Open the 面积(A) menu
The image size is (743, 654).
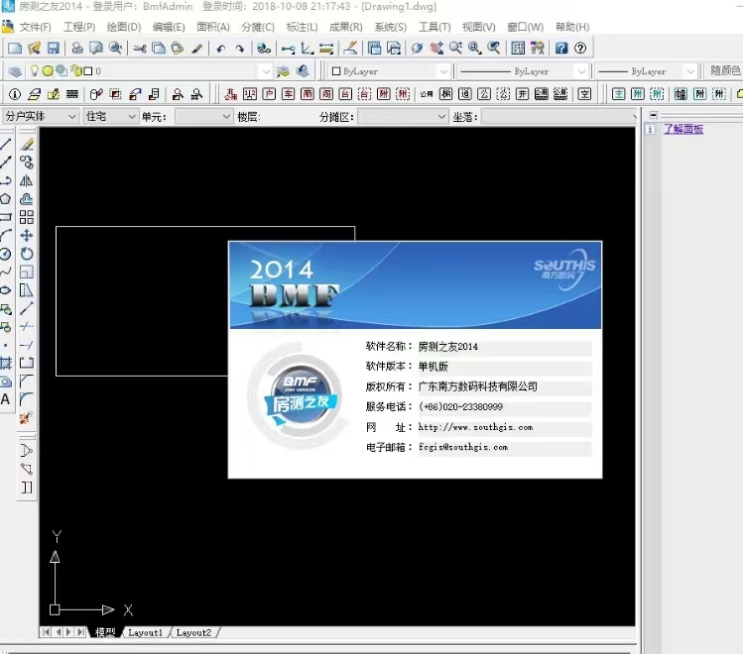[x=213, y=27]
